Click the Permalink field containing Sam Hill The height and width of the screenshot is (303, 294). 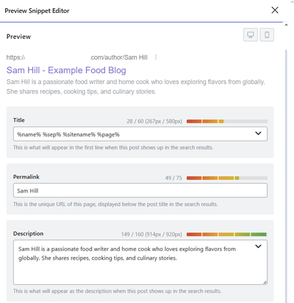coord(140,191)
